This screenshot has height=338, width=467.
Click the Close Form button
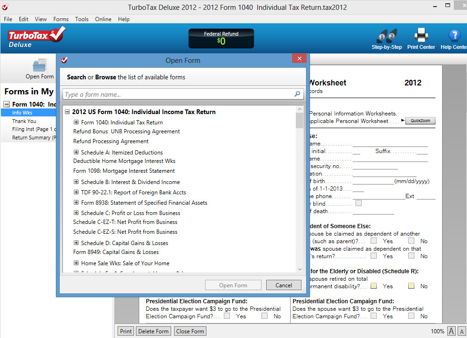tap(190, 331)
